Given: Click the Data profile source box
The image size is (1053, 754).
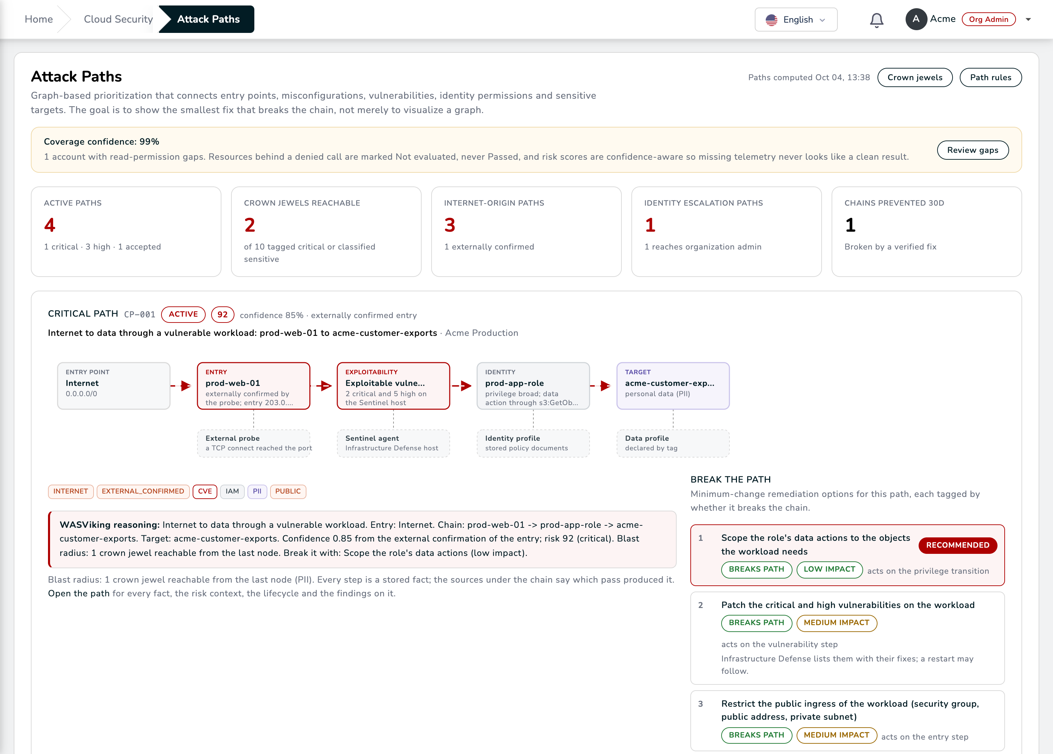Looking at the screenshot, I should 673,443.
